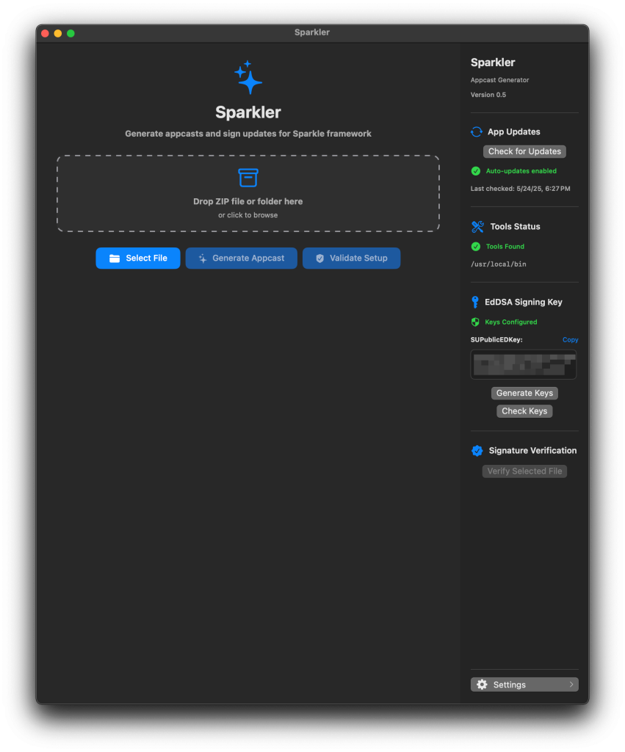
Task: Click the Signature Verification heading
Action: [533, 451]
